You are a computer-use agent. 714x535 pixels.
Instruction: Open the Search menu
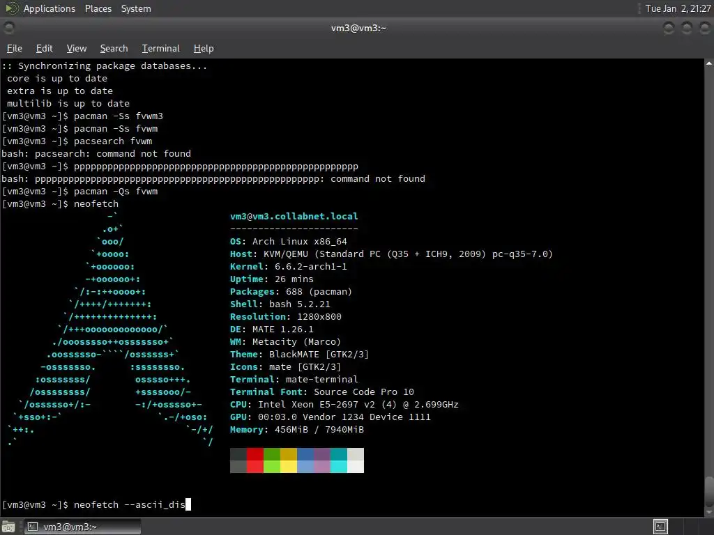[114, 48]
